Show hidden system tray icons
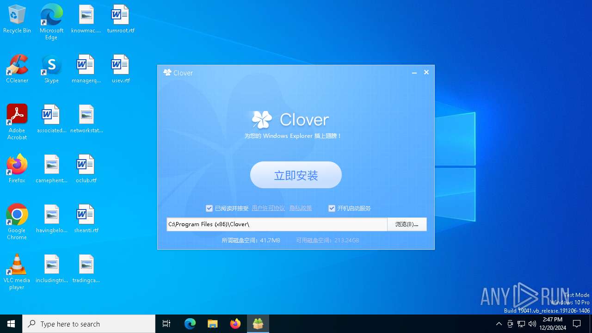Image resolution: width=592 pixels, height=333 pixels. pyautogui.click(x=499, y=324)
